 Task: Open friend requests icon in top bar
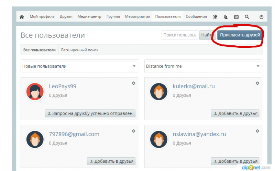(x=225, y=17)
